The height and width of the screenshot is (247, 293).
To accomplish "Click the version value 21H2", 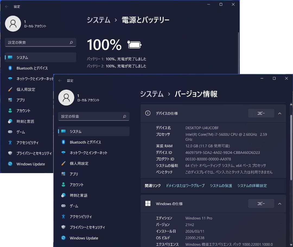I will tap(189, 225).
